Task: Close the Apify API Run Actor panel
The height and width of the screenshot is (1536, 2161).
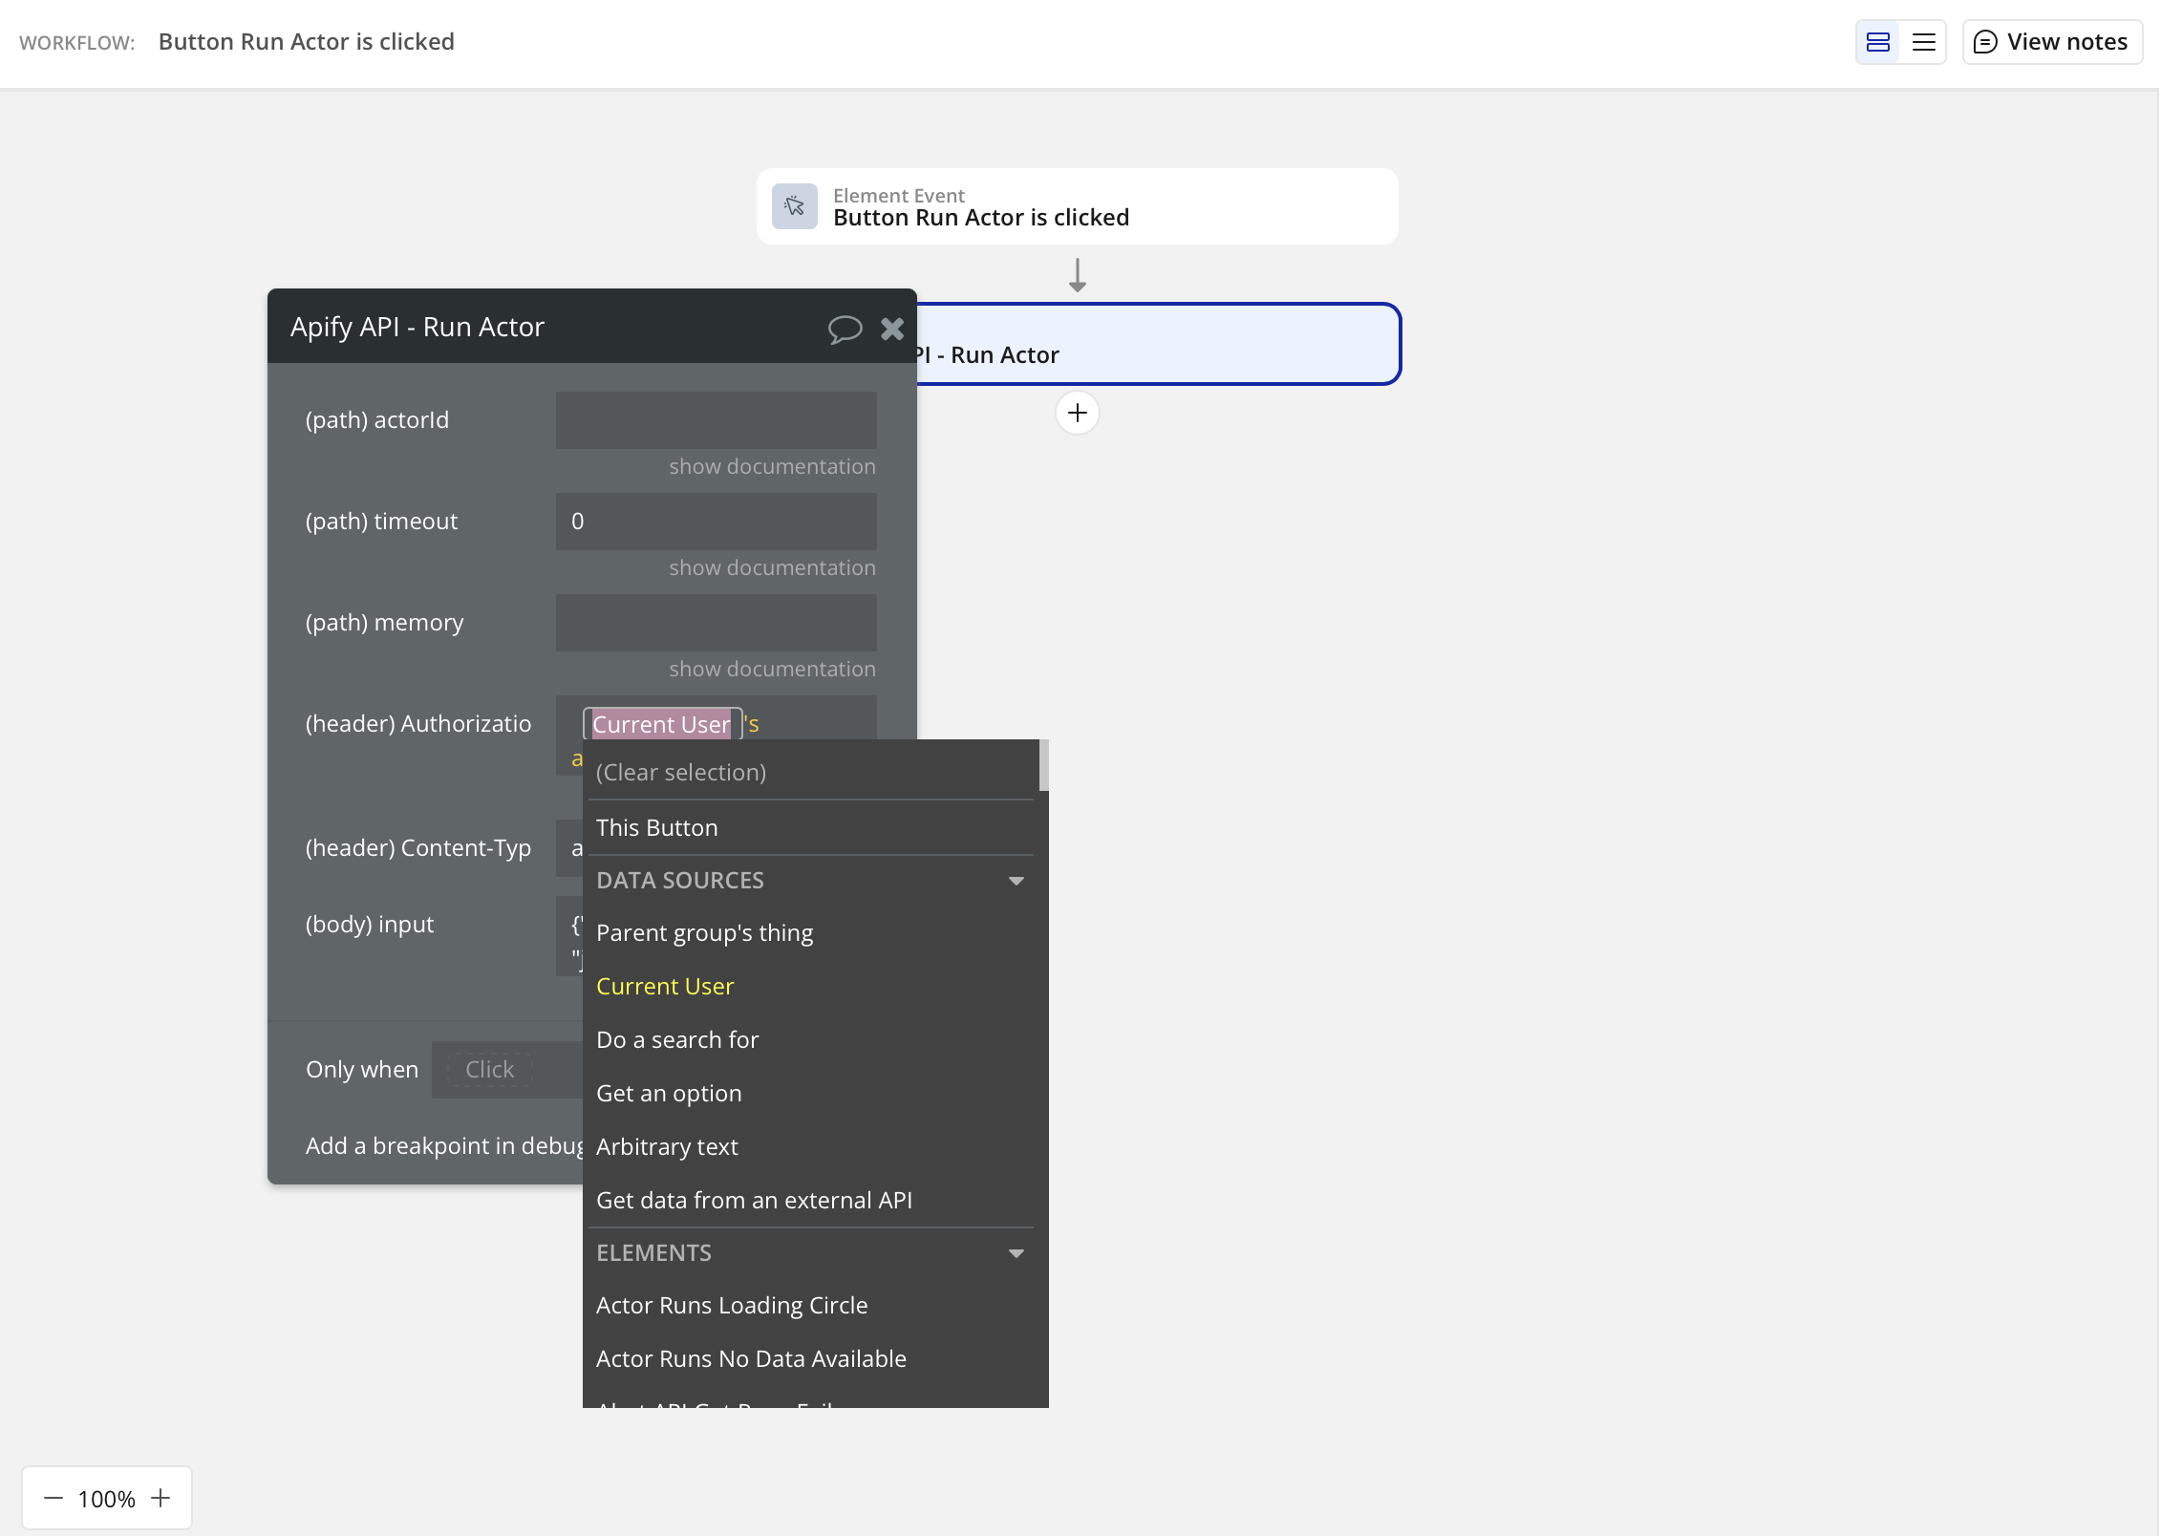Action: 892,329
